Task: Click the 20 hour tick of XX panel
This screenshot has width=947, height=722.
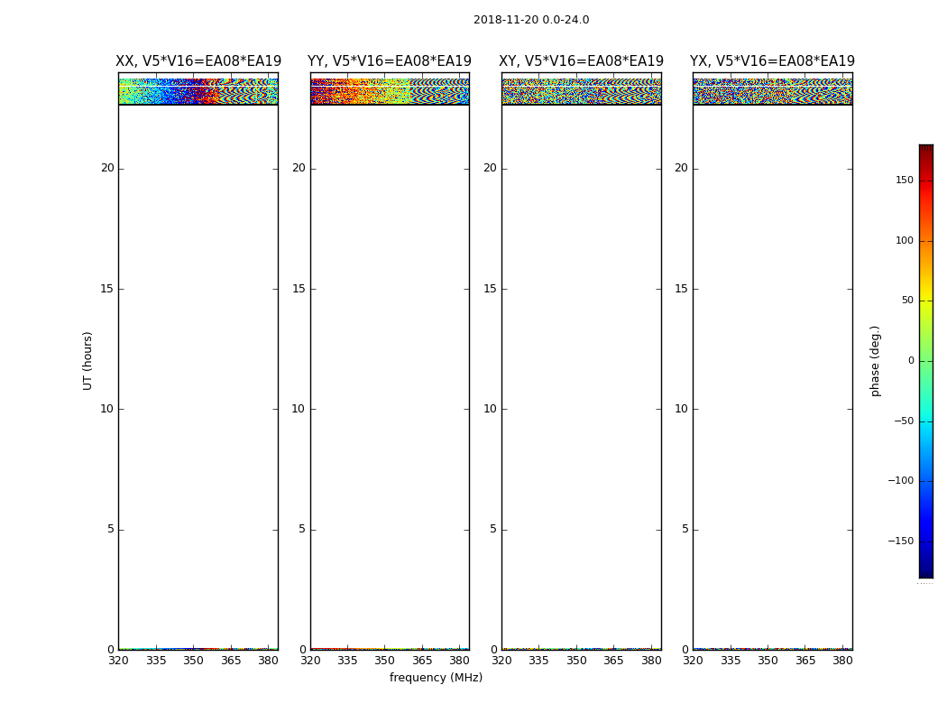Action: (x=107, y=168)
